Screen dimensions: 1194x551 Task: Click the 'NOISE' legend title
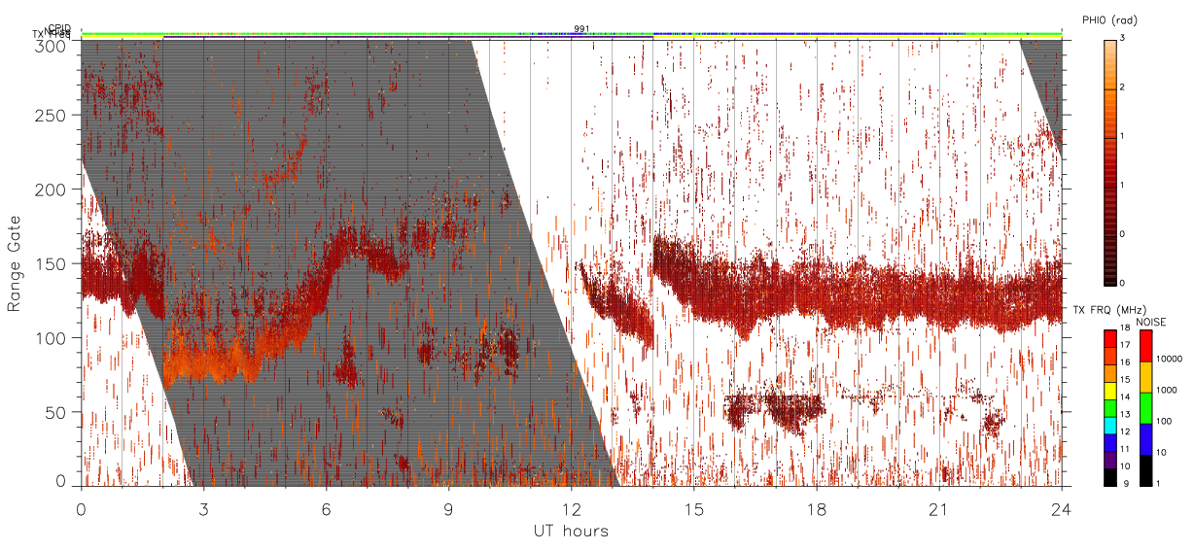pos(1152,321)
